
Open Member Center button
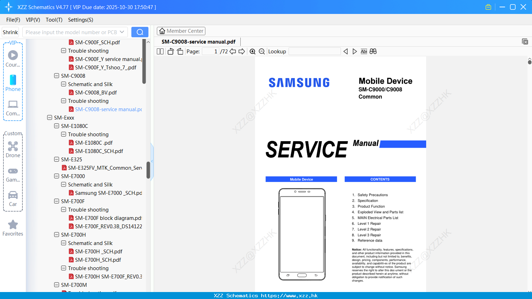click(x=181, y=31)
